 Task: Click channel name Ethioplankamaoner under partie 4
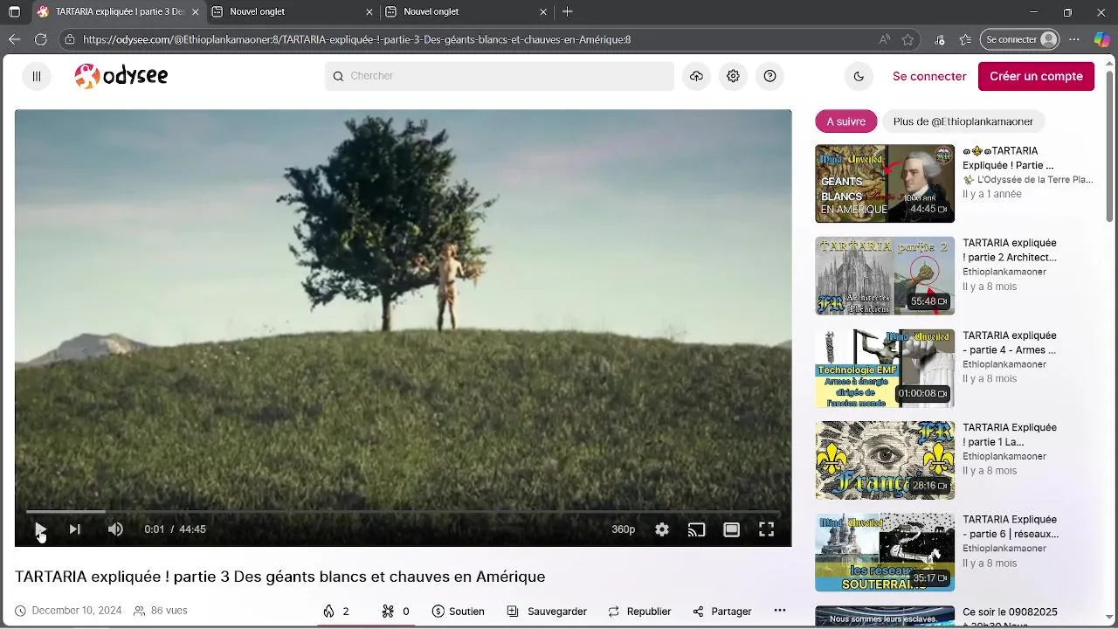click(x=1004, y=364)
